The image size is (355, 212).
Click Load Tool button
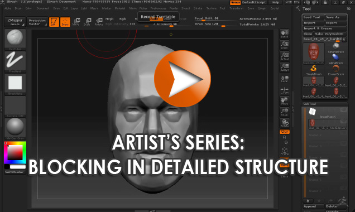point(313,17)
